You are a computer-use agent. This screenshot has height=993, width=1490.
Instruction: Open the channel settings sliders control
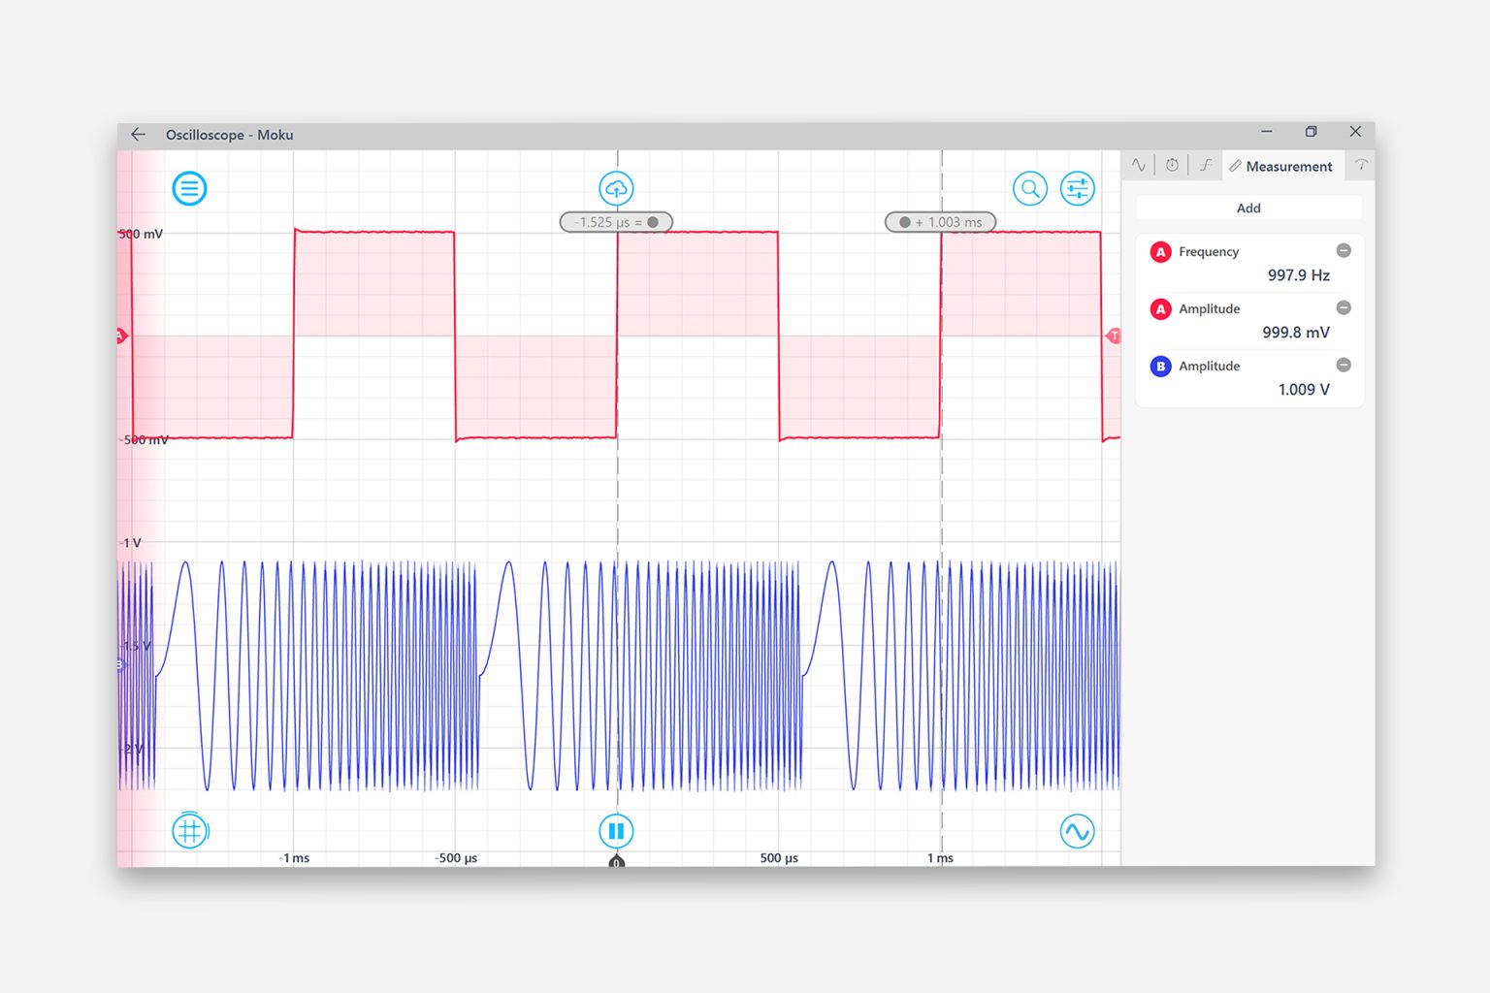point(1077,188)
